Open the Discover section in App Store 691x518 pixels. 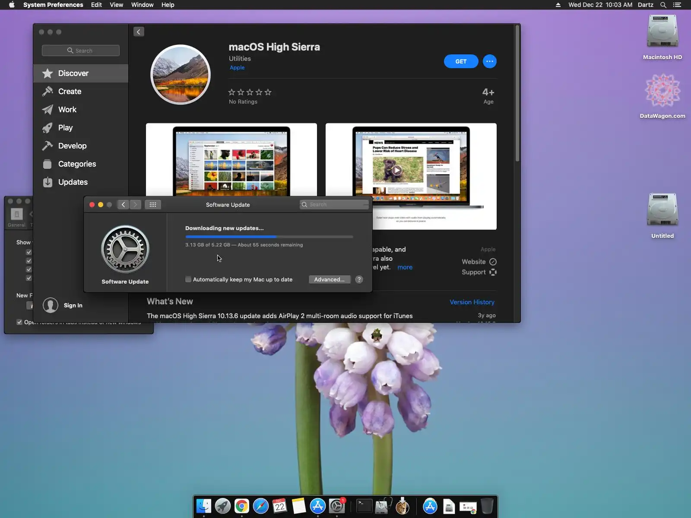[x=81, y=73]
